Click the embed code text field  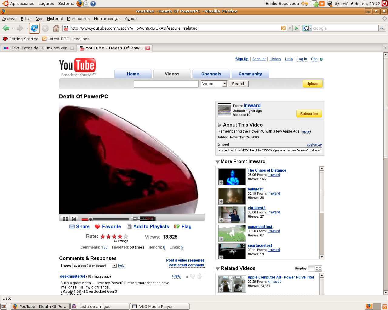tap(270, 150)
